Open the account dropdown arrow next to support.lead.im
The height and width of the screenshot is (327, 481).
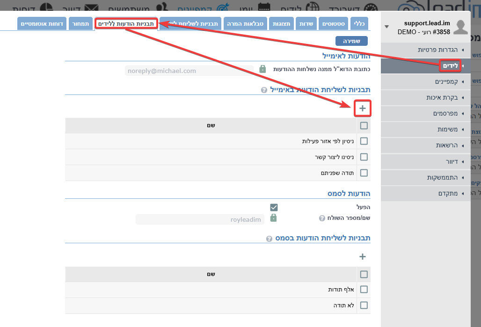386,27
